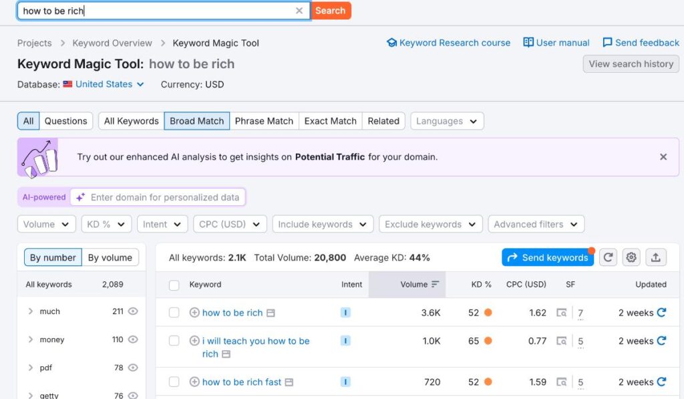Dismiss the Potential Traffic banner
Viewport: 684px width, 399px height.
(x=663, y=156)
